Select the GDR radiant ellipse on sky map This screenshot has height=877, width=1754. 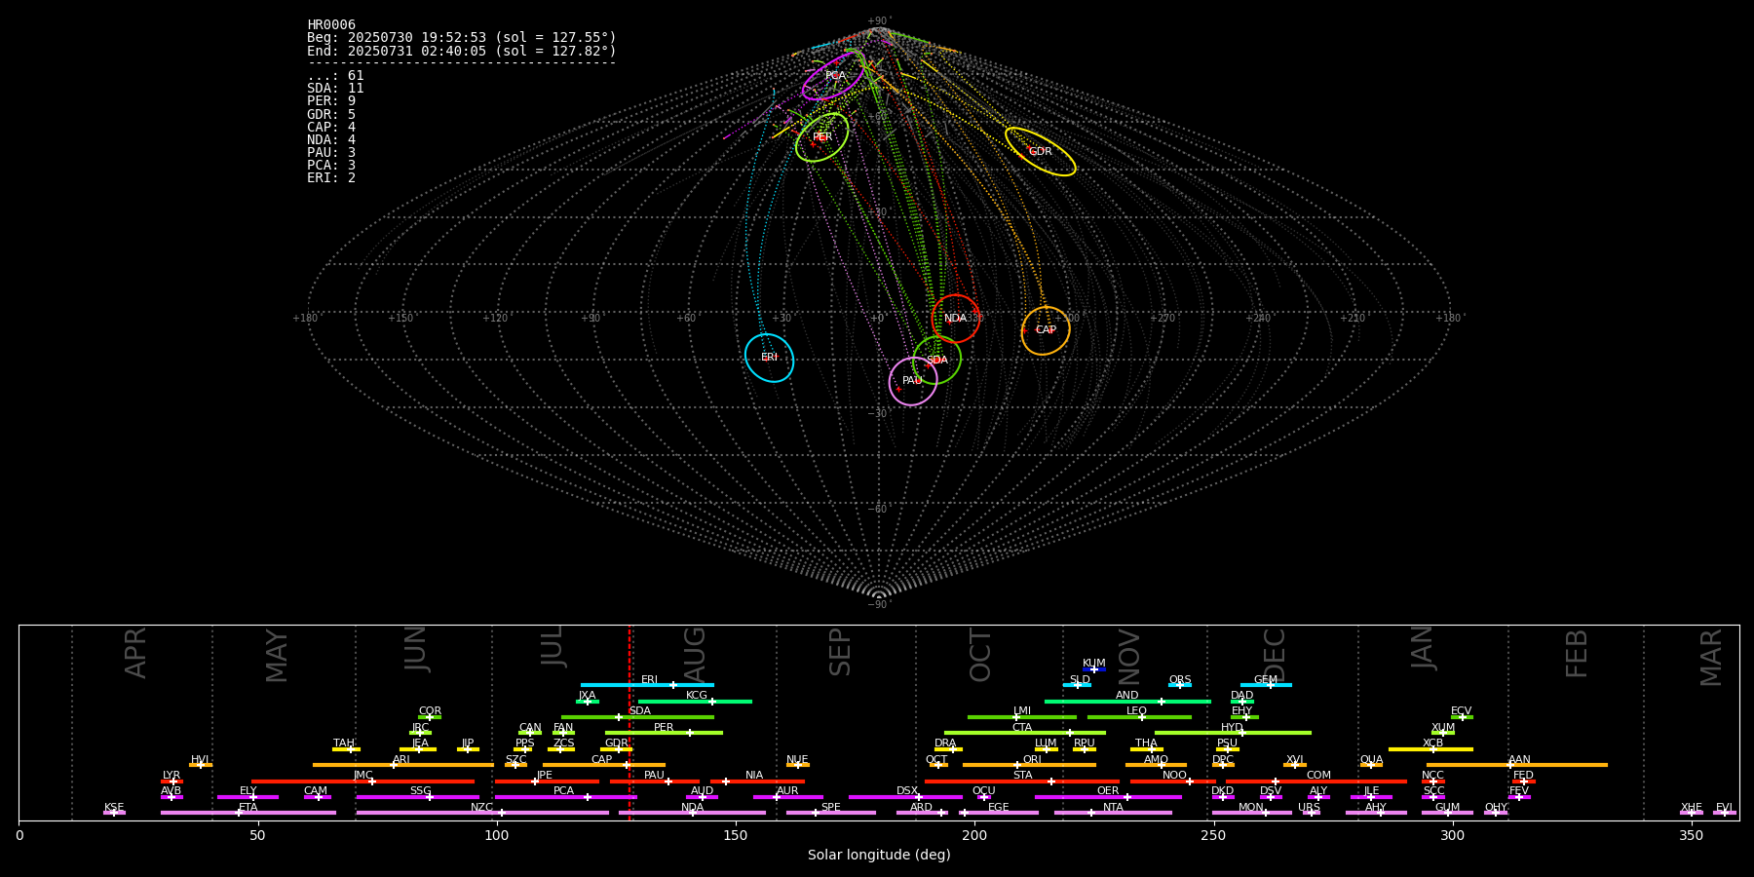[x=1040, y=151]
